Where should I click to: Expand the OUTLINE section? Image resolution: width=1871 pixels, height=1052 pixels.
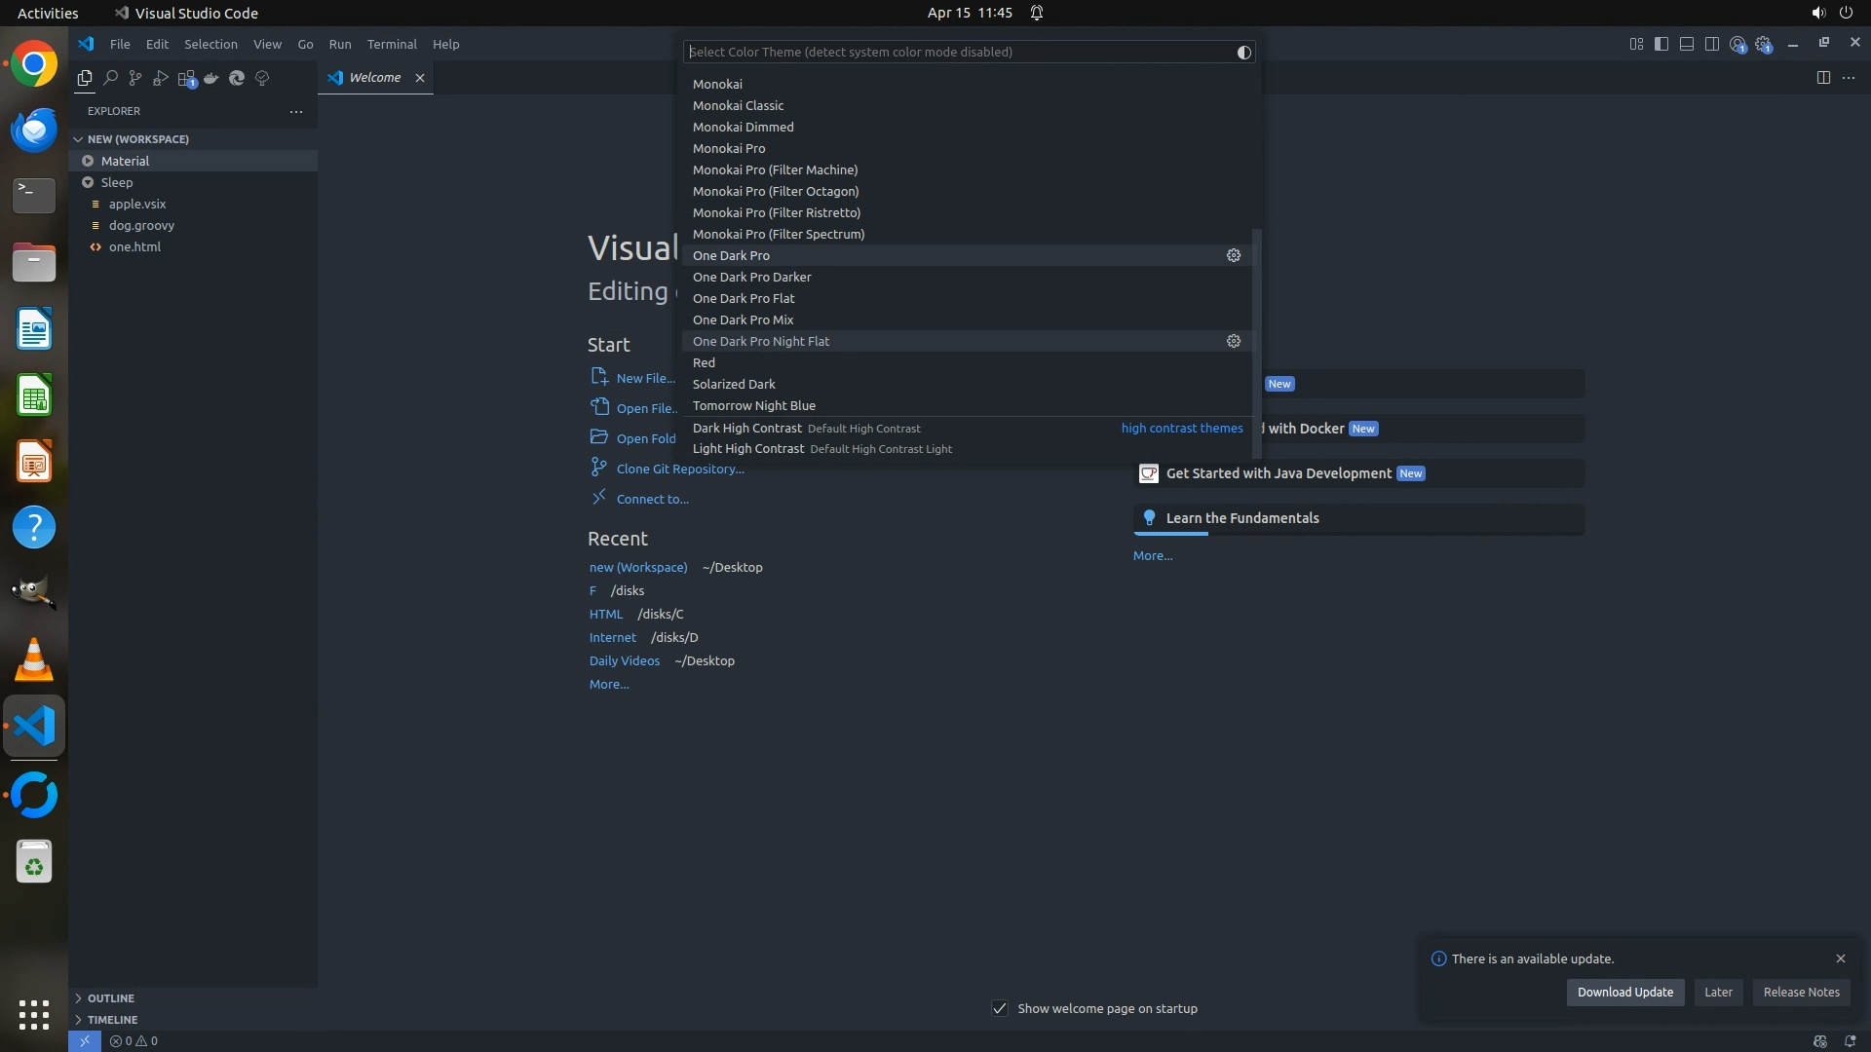[110, 998]
